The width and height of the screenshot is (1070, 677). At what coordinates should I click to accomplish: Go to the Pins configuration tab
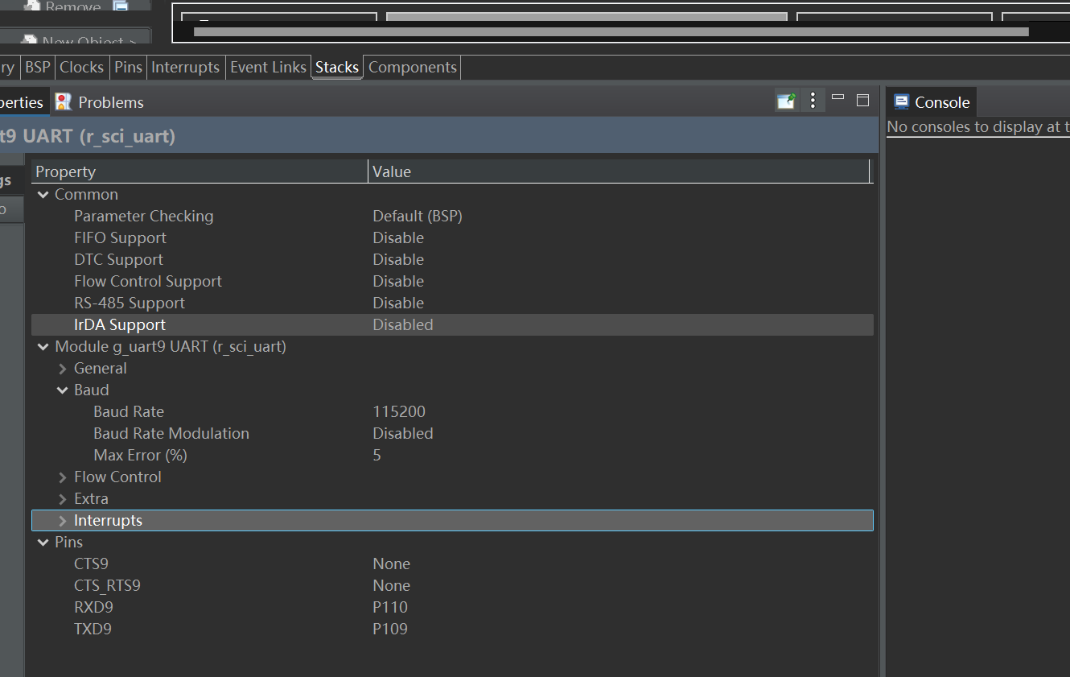click(128, 68)
